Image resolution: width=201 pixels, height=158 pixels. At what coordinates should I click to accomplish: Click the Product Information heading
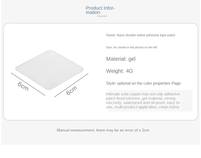100,10
